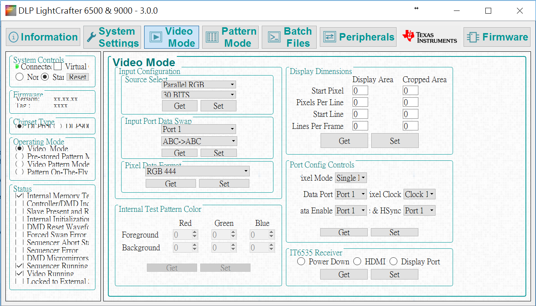Click Set in Input Port Data Swap
The image size is (536, 306).
219,153
